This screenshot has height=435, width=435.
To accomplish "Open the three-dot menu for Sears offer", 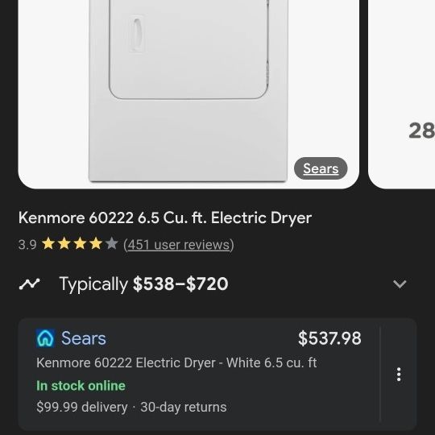I will [x=399, y=375].
